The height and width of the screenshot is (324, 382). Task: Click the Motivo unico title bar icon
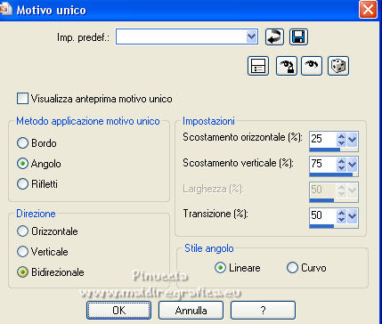pos(5,10)
